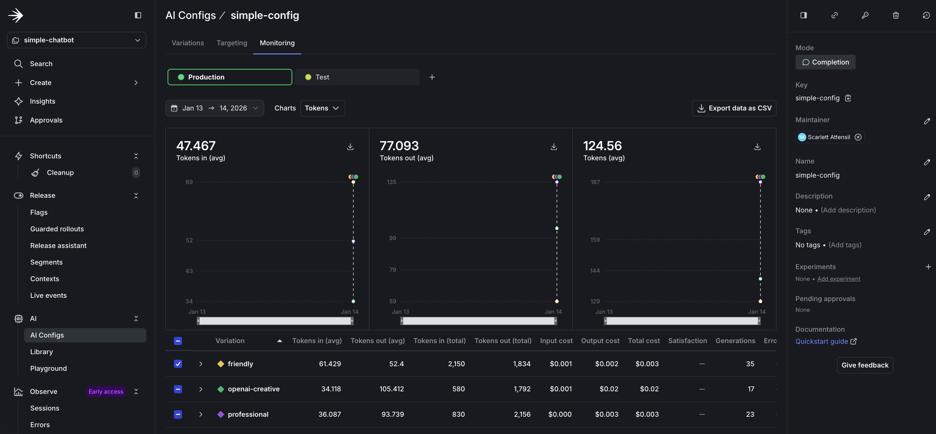This screenshot has height=434, width=936.
Task: Open the Tokens charts dropdown
Action: click(322, 108)
